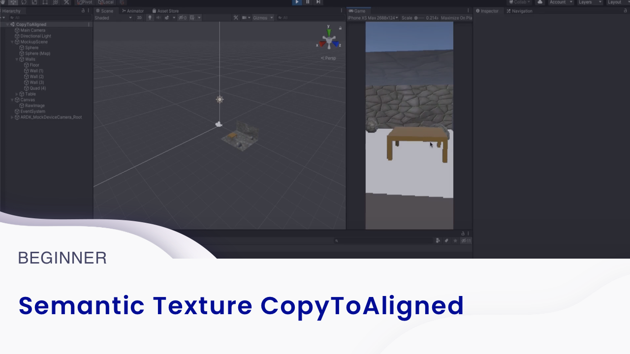Select Sphere (Map) object
Screen dimensions: 630x354
(x=37, y=53)
